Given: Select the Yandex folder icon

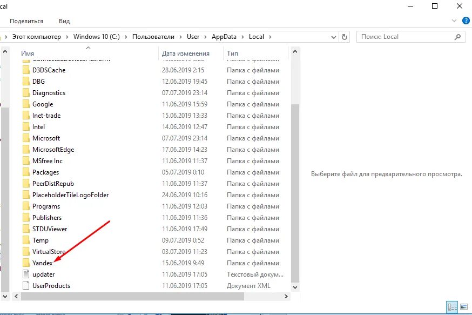Looking at the screenshot, I should [x=26, y=263].
